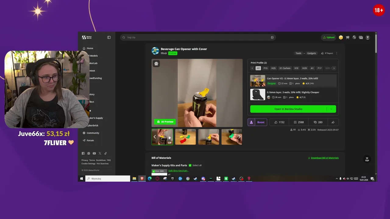Select the H2D printer tab
Viewport: 390px width, 219px height.
[304, 68]
